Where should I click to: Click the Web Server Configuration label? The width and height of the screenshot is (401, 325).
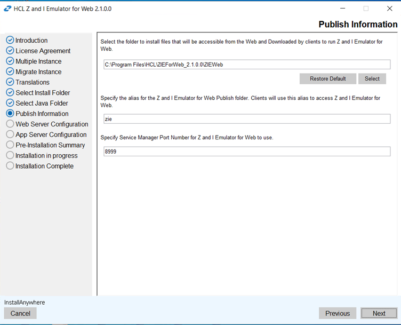[52, 124]
